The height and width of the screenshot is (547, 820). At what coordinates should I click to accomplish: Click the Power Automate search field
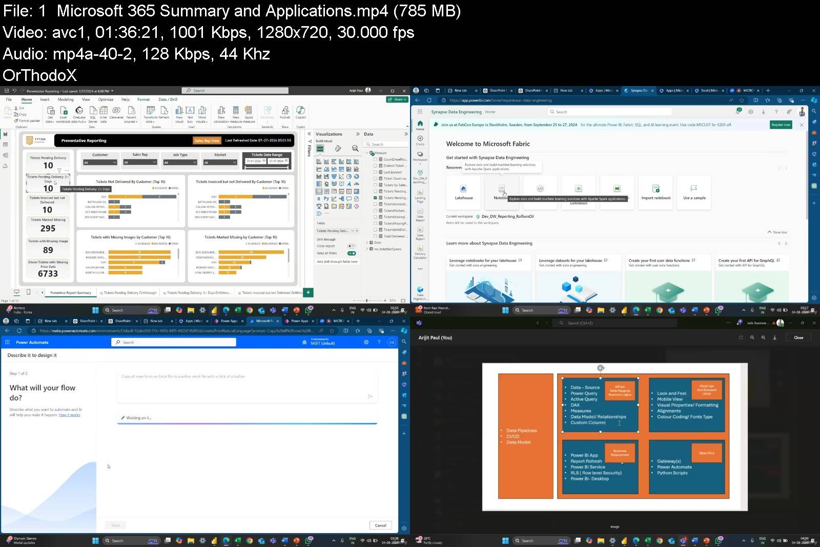174,342
